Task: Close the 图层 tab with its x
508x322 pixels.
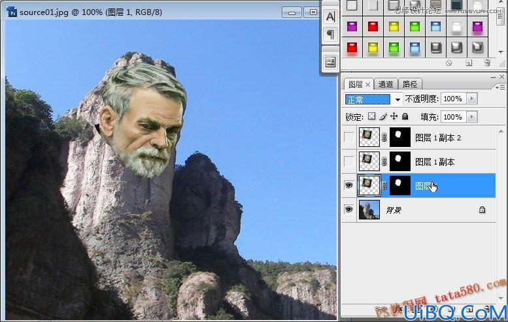Action: tap(367, 84)
